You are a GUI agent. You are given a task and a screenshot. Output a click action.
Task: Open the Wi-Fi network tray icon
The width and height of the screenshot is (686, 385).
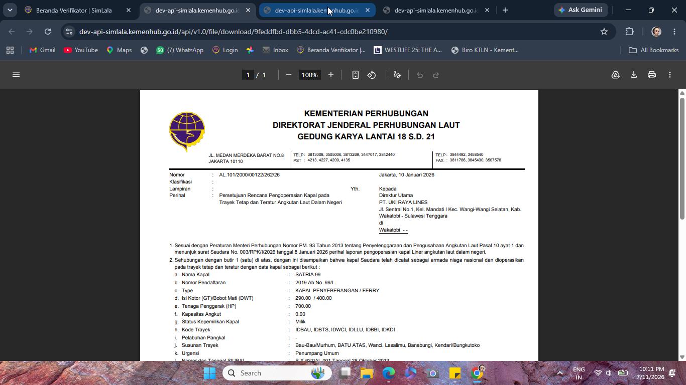[598, 373]
